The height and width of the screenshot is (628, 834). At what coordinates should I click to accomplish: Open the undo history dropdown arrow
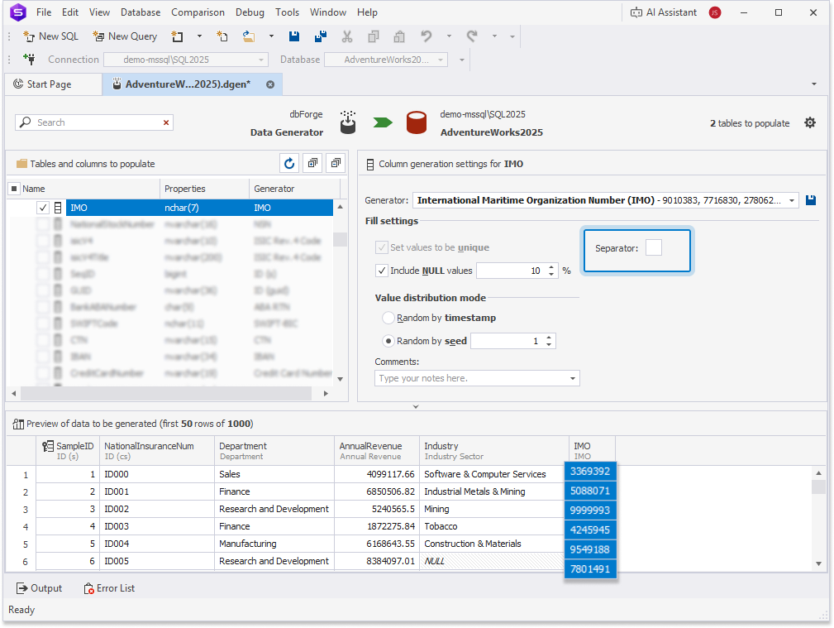tap(448, 36)
